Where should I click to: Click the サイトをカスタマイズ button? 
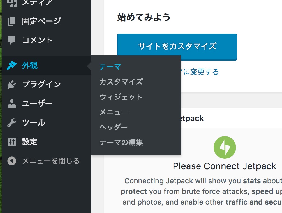pyautogui.click(x=177, y=47)
